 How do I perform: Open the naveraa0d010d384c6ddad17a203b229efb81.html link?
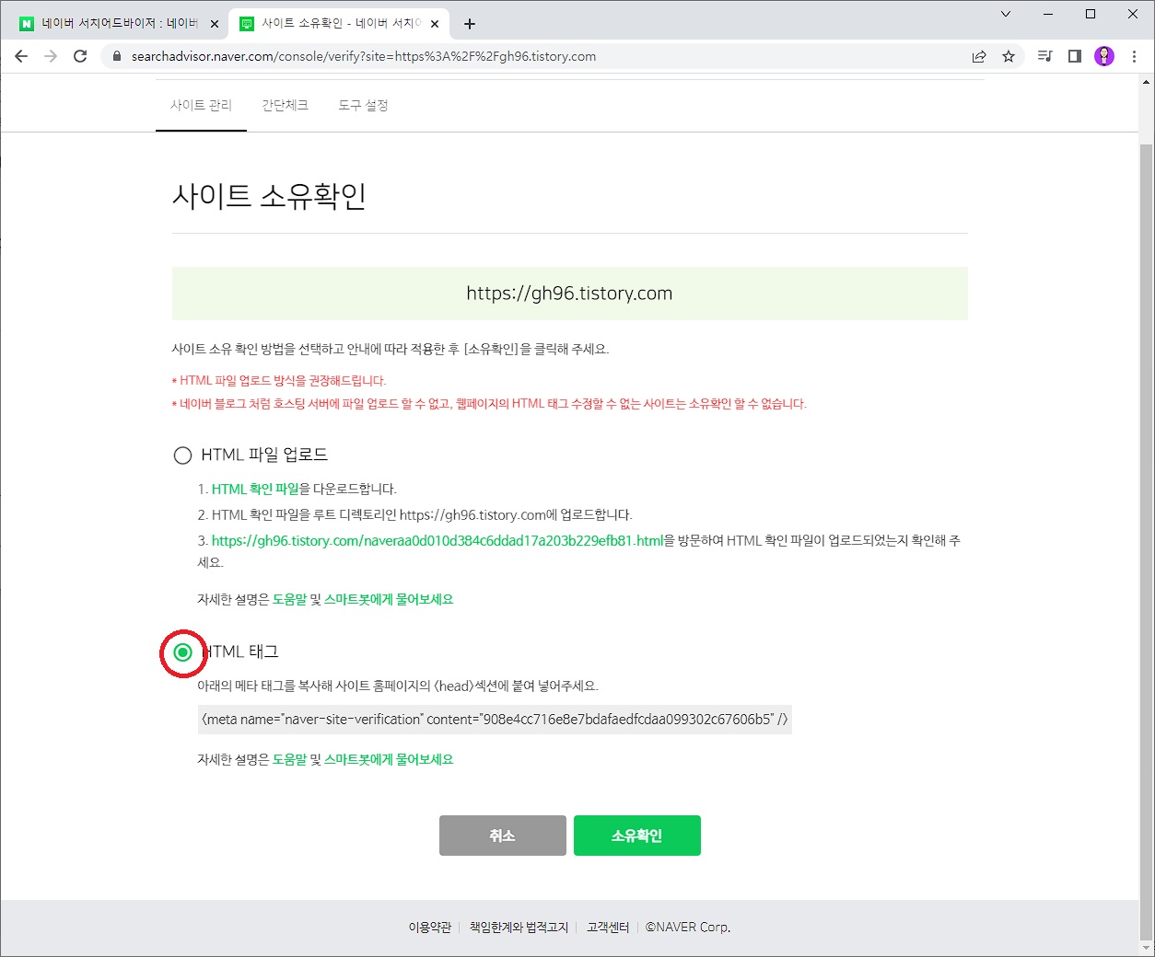tap(437, 540)
